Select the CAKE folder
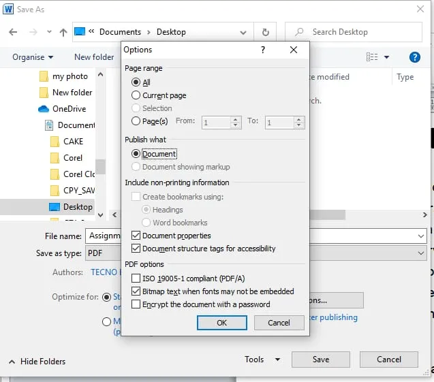The width and height of the screenshot is (434, 382). pyautogui.click(x=67, y=142)
